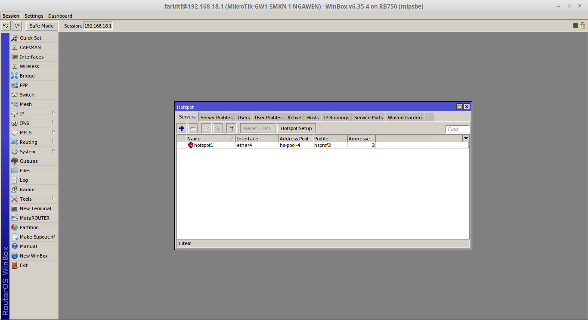Open Radius settings

tap(34, 190)
